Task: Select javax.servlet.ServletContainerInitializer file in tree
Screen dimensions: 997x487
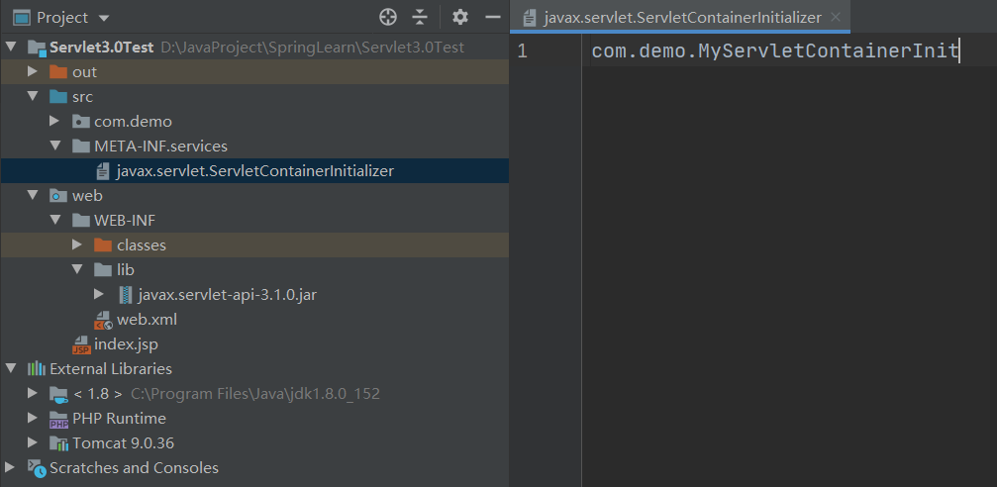Action: click(x=254, y=171)
